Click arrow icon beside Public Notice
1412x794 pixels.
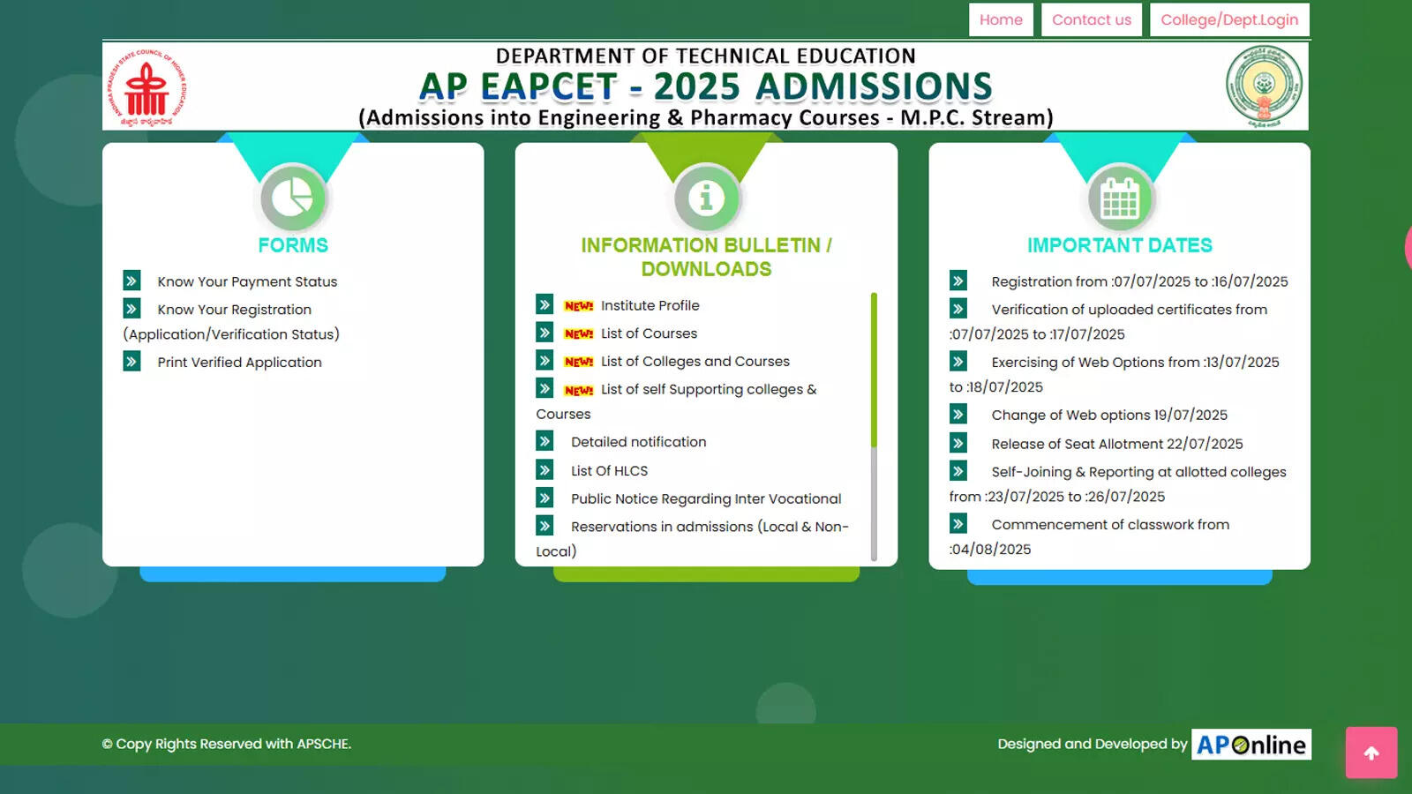pyautogui.click(x=545, y=498)
